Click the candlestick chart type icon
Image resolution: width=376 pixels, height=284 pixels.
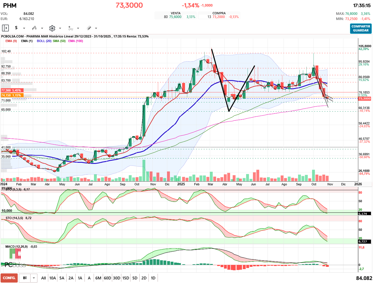34,28
